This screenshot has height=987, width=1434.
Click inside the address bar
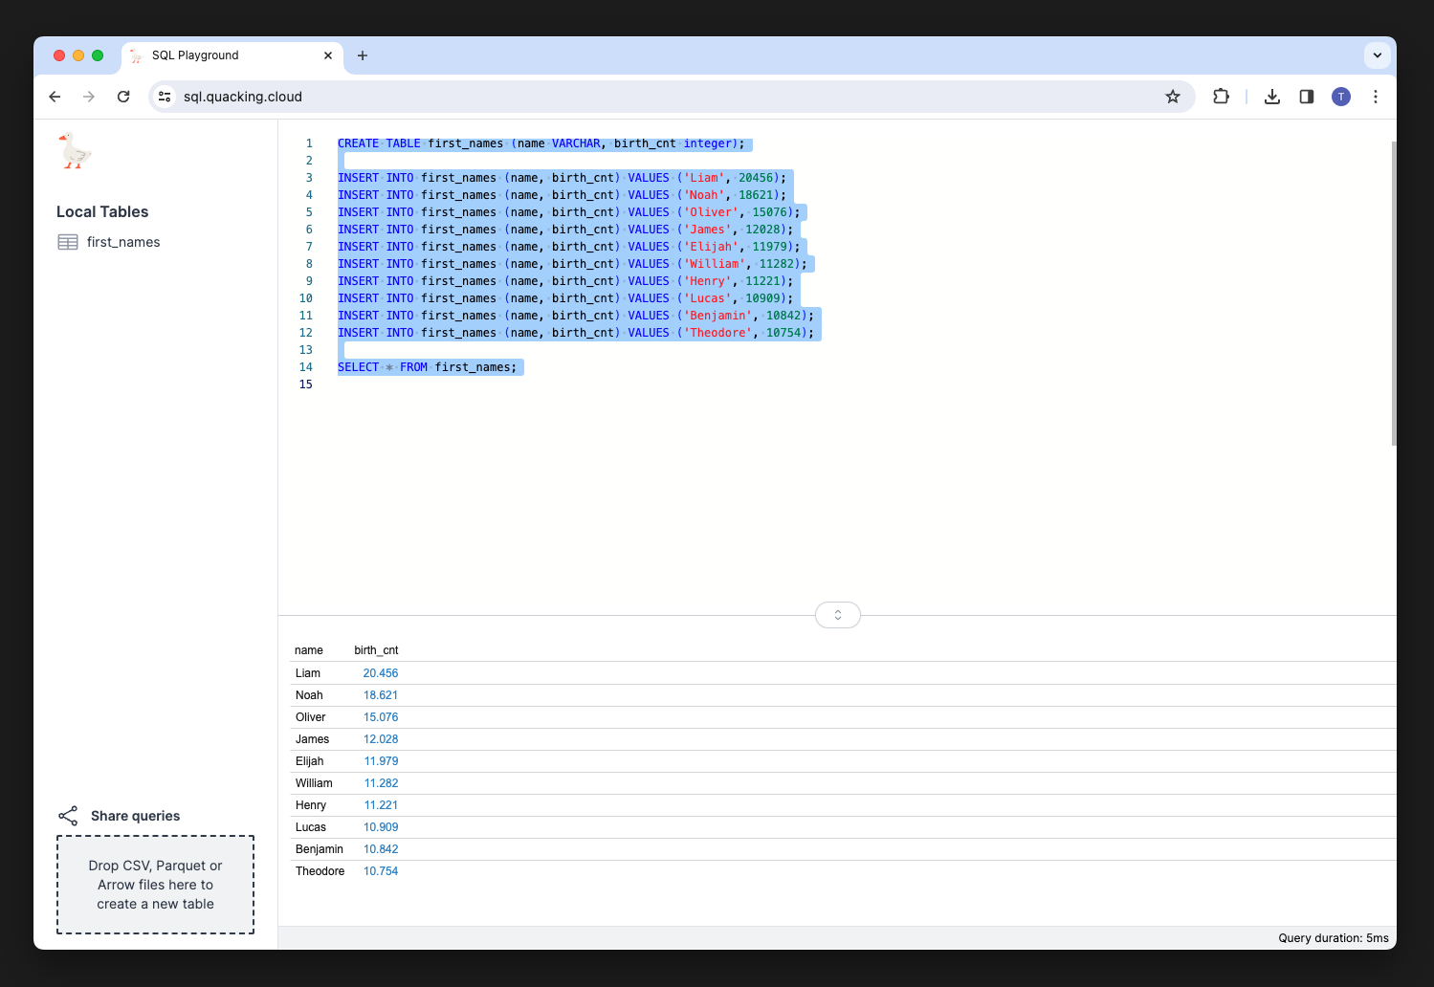coord(574,96)
